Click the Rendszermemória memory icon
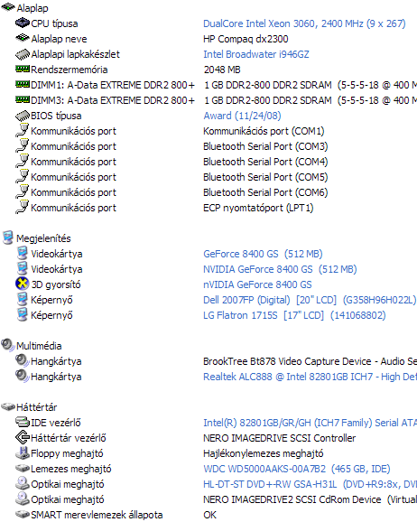The image size is (417, 522). click(x=23, y=69)
